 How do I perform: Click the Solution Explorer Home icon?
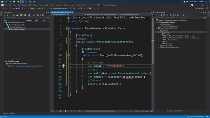[161, 15]
